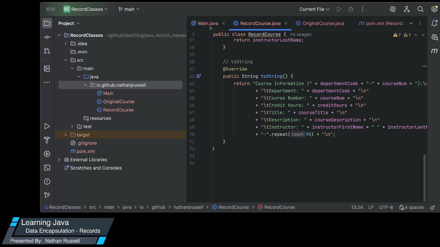The image size is (440, 247).
Task: Open the Structure tool window icon
Action: point(47,68)
